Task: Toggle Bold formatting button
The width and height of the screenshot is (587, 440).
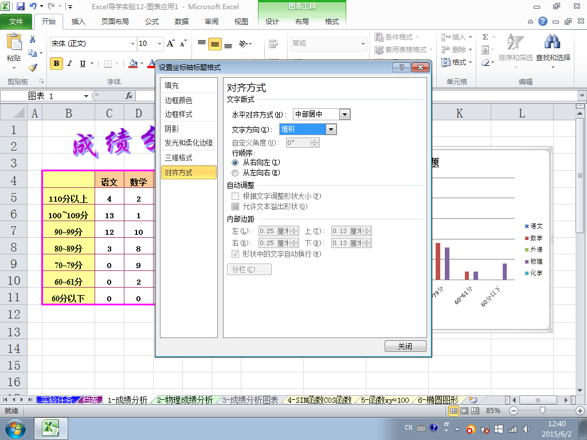Action: tap(56, 64)
